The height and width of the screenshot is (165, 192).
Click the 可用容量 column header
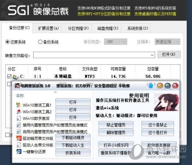pos(118,69)
